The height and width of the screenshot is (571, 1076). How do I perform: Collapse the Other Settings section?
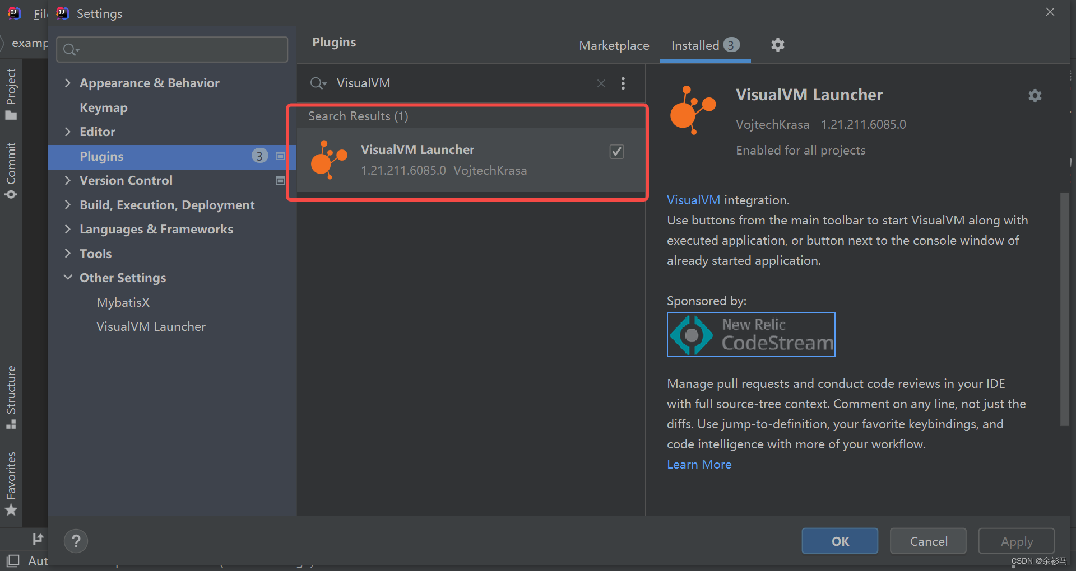(68, 277)
